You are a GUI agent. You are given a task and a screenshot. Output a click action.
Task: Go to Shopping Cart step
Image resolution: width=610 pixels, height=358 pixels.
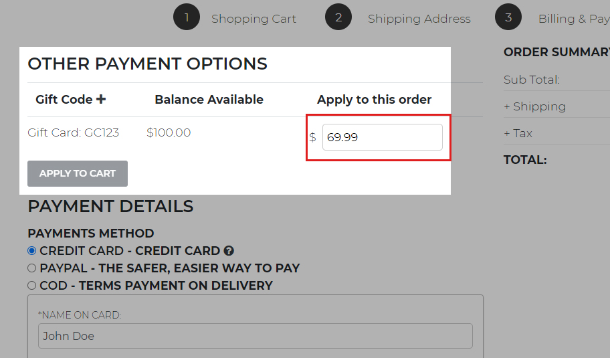click(253, 19)
